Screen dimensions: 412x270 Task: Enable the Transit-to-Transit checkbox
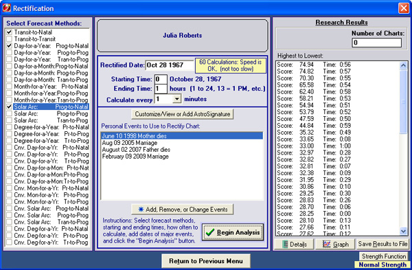(x=9, y=39)
